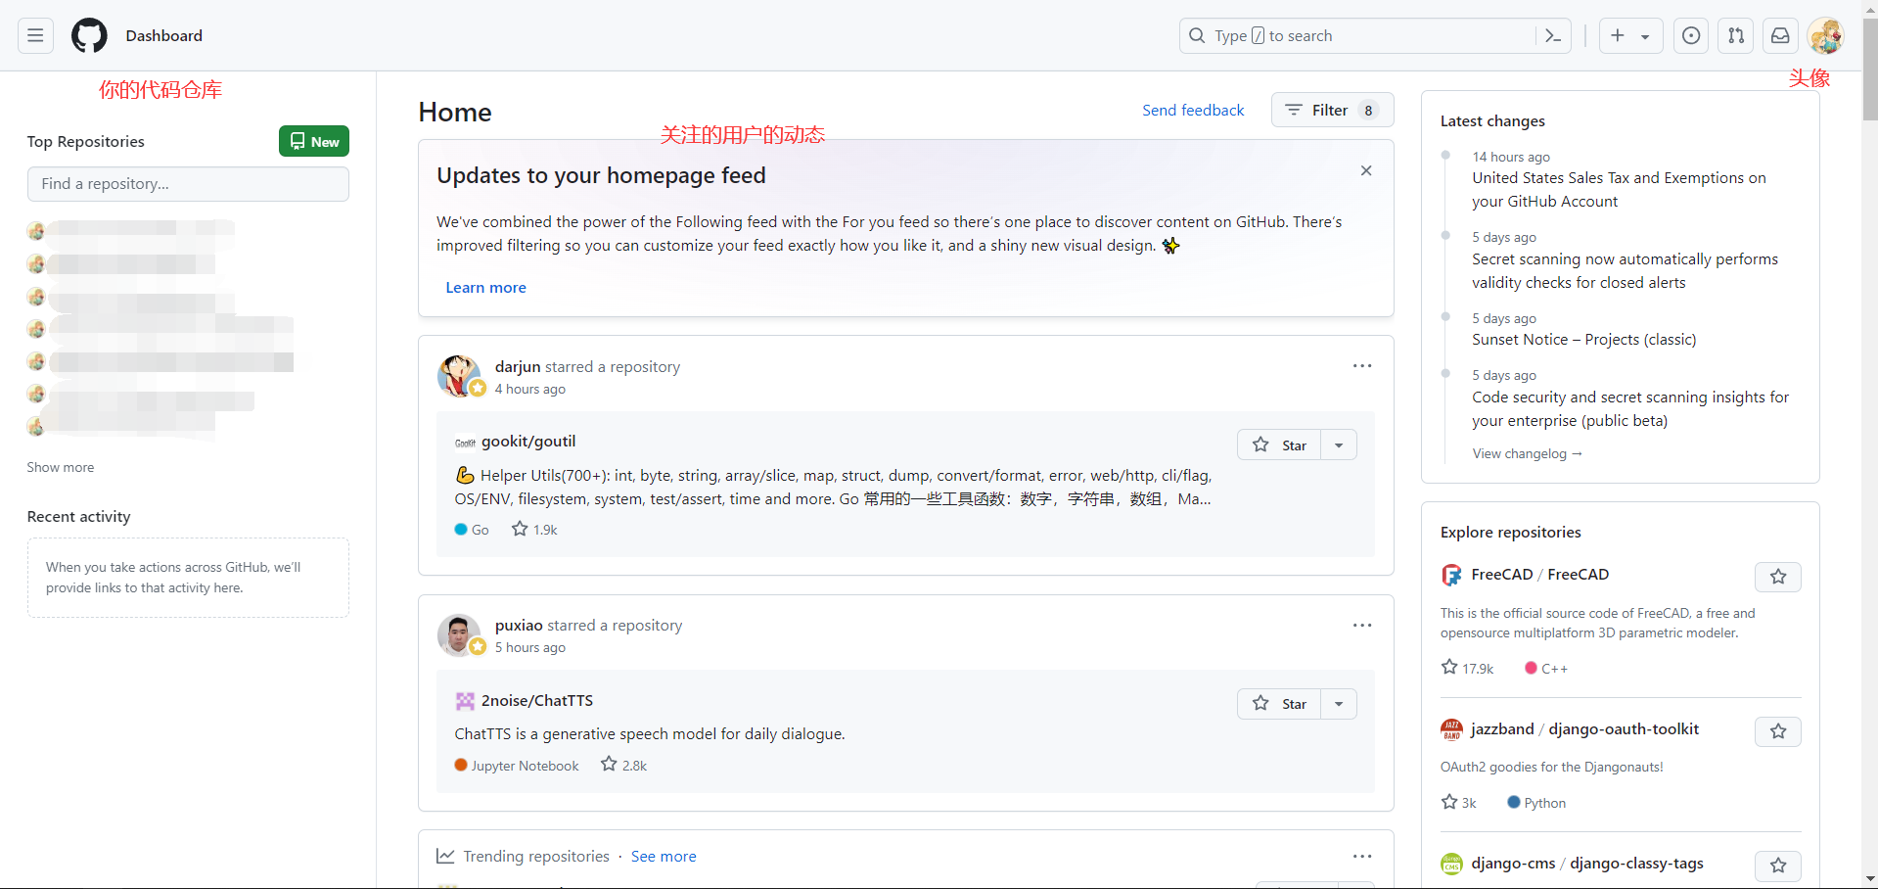Star the gookit/goutil repository

tap(1279, 445)
